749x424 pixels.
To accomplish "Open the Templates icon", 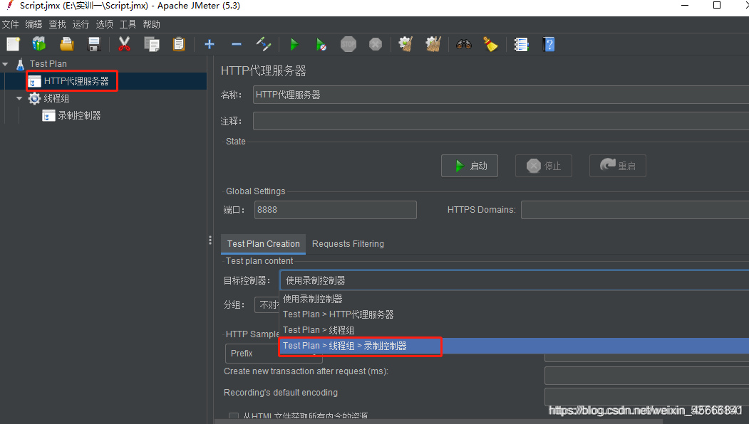I will click(x=39, y=44).
